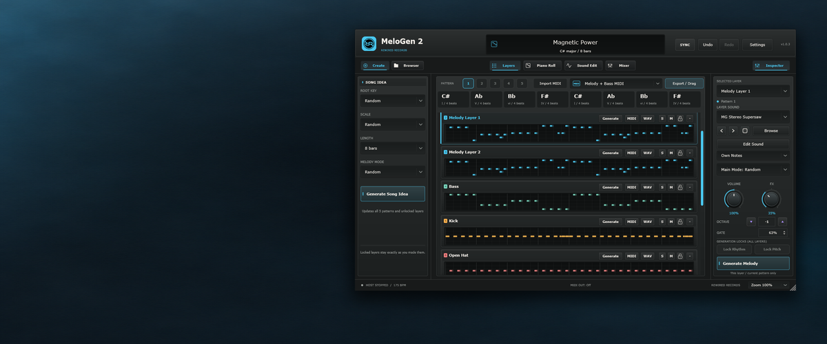Open the Root Key dropdown
The image size is (827, 344).
coord(392,100)
